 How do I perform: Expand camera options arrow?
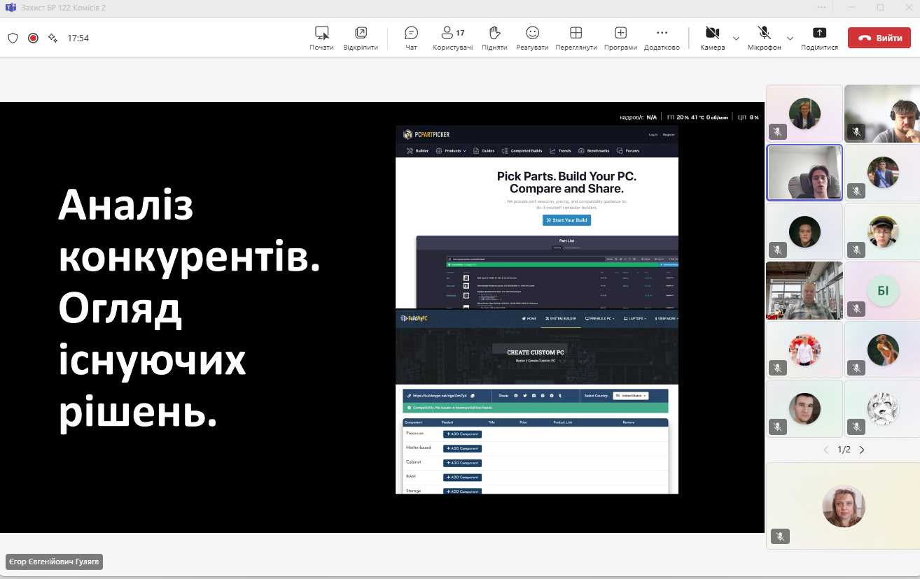tap(736, 38)
